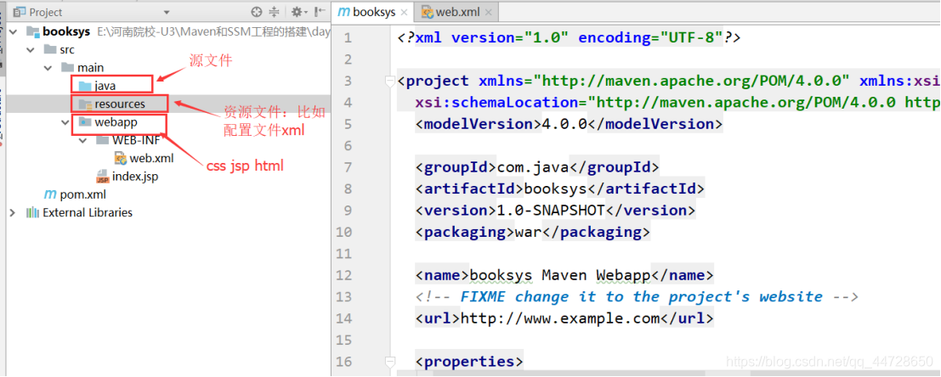Image resolution: width=941 pixels, height=377 pixels.
Task: Select the index.jsp file
Action: (127, 177)
